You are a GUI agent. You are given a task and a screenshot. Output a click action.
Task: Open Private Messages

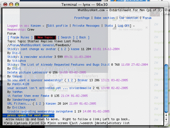(86, 26)
